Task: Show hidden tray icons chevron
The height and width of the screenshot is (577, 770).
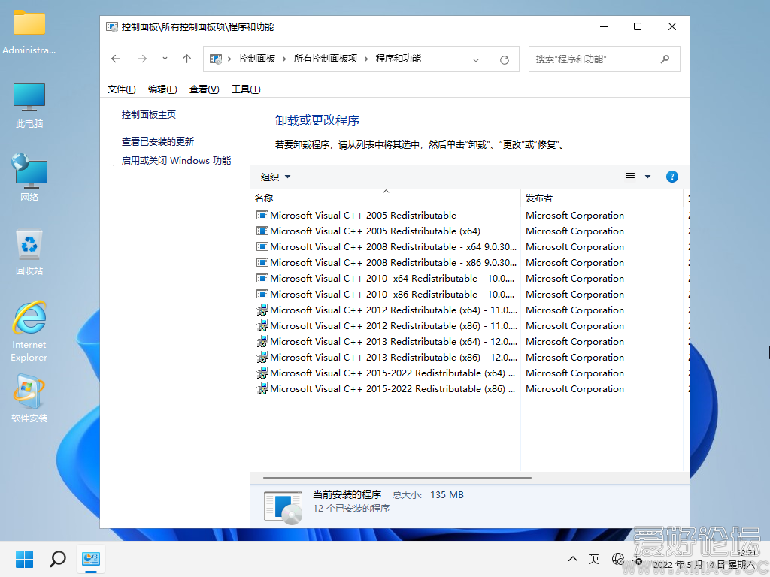Action: (x=573, y=559)
